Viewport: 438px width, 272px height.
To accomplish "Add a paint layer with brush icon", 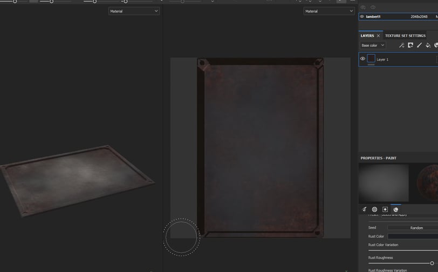I will pos(419,45).
